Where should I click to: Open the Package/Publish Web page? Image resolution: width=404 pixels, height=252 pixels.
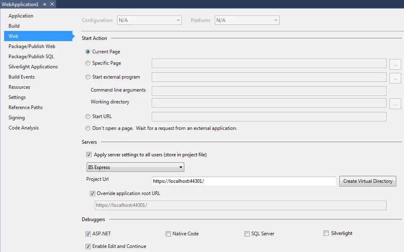32,46
